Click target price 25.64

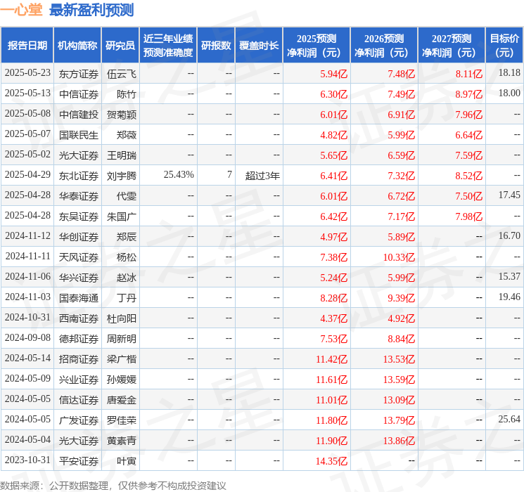click(x=509, y=419)
